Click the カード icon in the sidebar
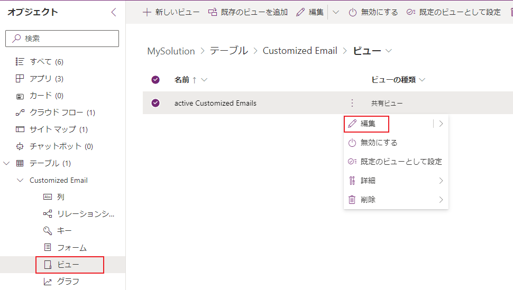This screenshot has height=290, width=513. (20, 97)
